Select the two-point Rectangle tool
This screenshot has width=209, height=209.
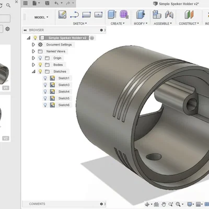click(86, 15)
